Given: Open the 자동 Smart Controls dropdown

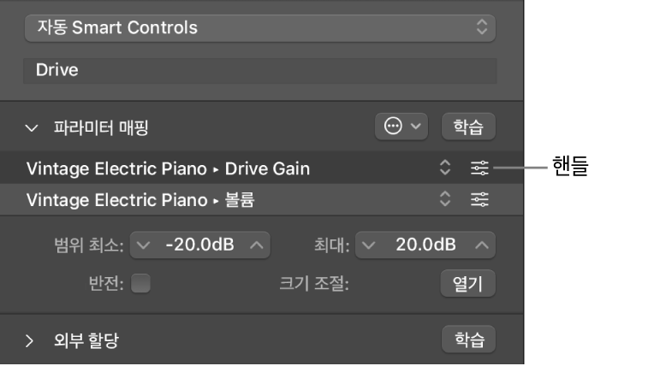Looking at the screenshot, I should coord(259,27).
